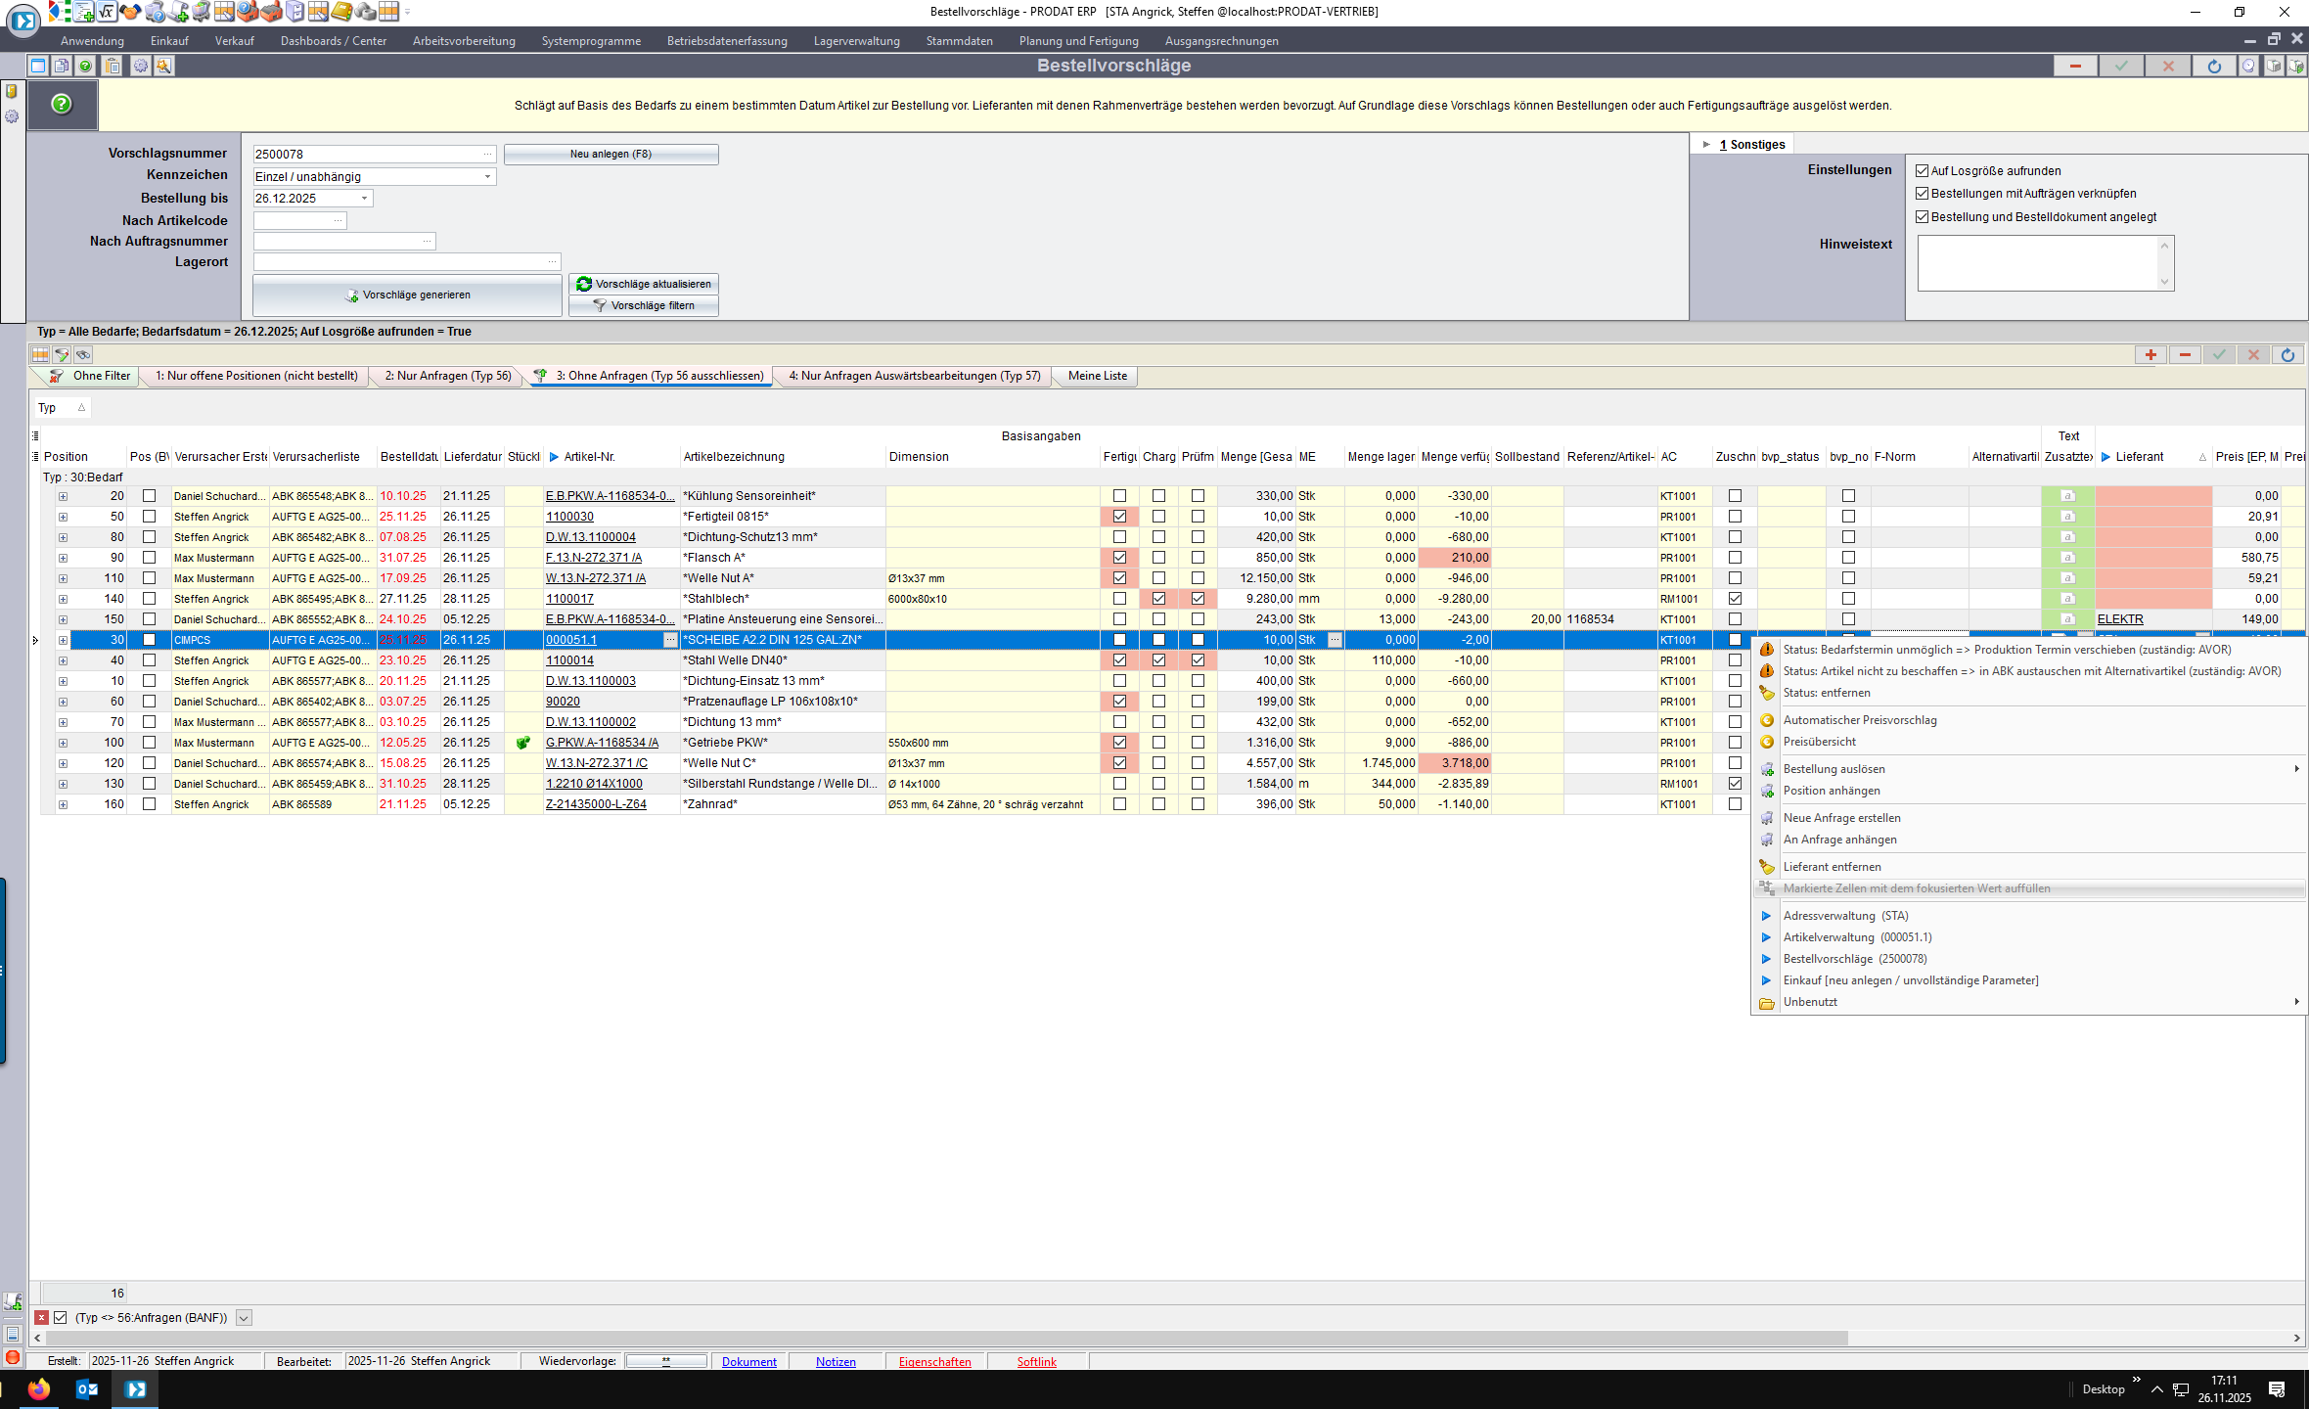This screenshot has height=1409, width=2309.
Task: Click red plus icon above the grid
Action: 2151,355
